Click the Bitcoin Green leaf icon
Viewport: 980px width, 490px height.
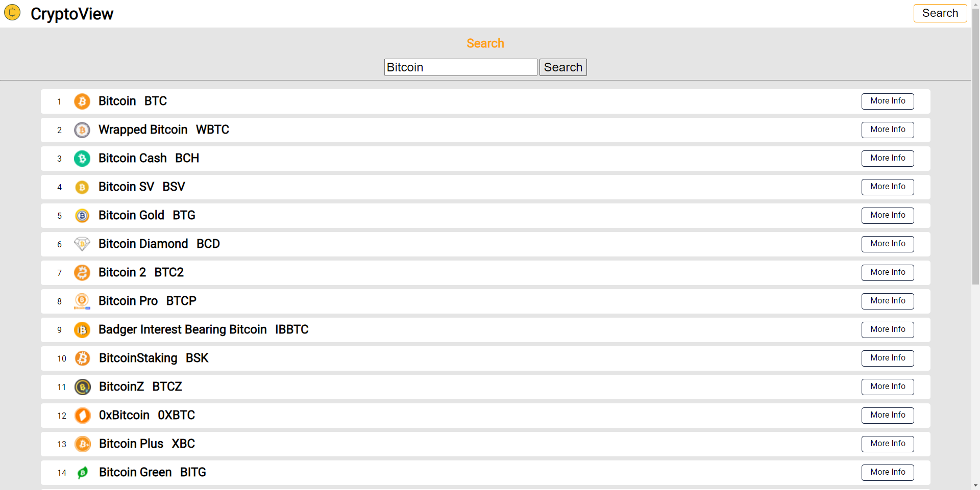click(83, 473)
